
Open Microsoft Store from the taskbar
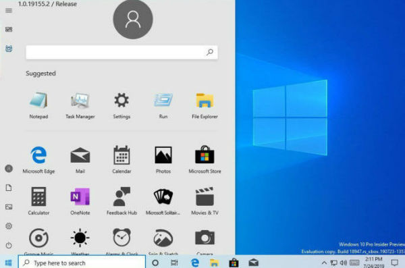234,263
